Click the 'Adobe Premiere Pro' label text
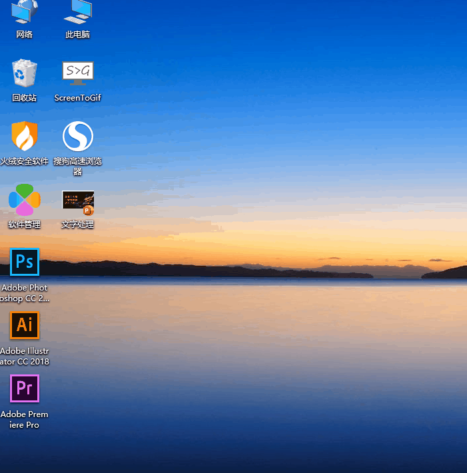 coord(25,420)
